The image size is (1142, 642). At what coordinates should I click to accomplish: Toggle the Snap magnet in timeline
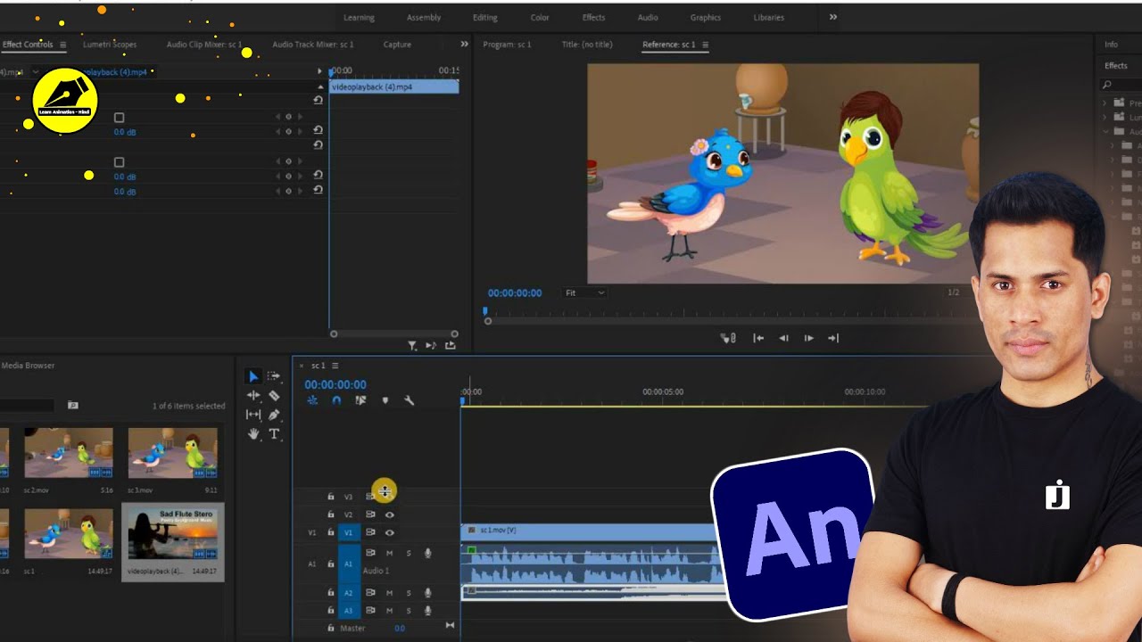point(336,400)
